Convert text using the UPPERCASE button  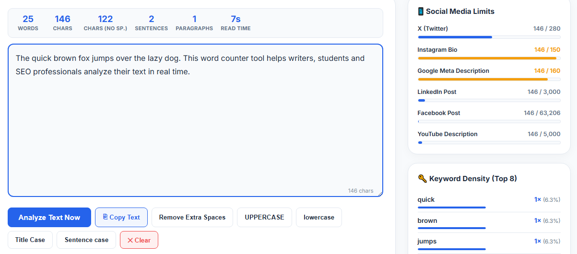pos(264,217)
